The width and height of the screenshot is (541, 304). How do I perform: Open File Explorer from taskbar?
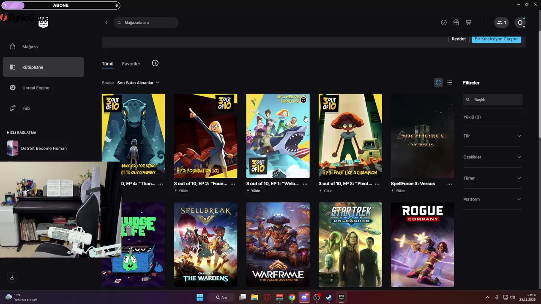pyautogui.click(x=254, y=297)
